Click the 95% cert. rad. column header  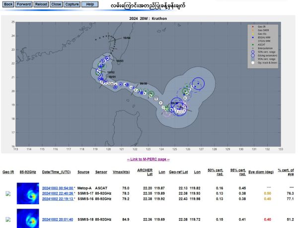tap(238, 172)
